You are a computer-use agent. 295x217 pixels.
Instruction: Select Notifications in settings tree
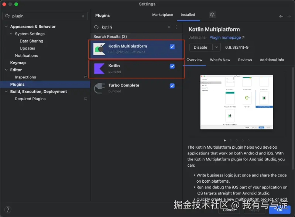coord(27,55)
